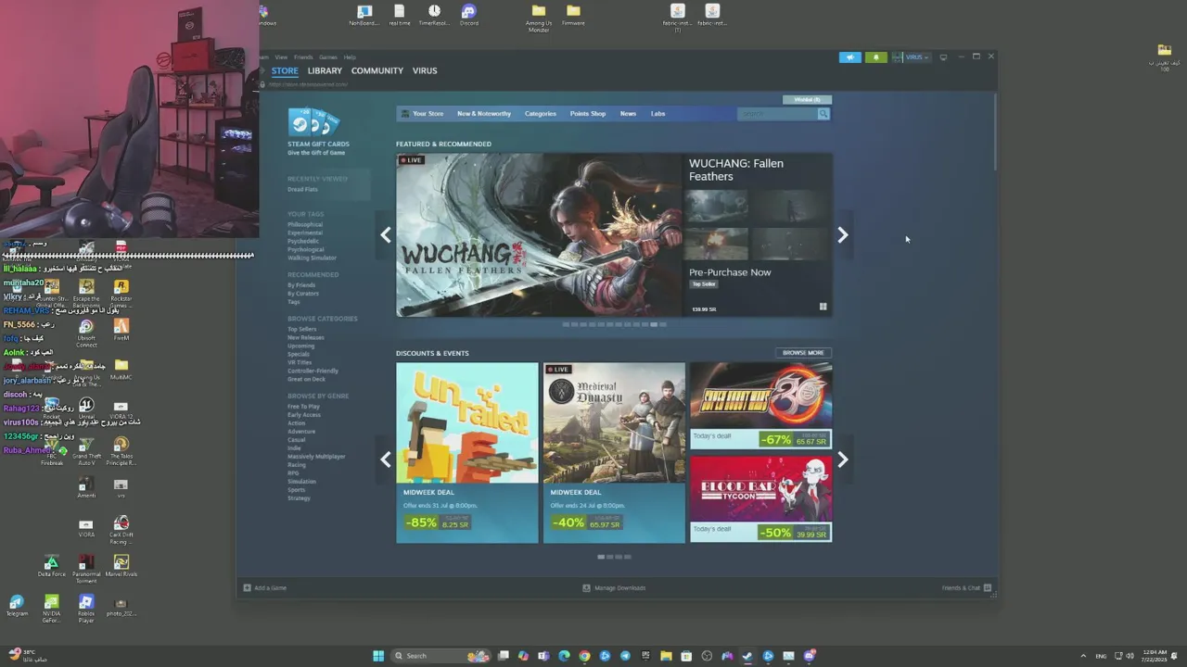
Task: Open the Your Store dropdown
Action: [428, 114]
